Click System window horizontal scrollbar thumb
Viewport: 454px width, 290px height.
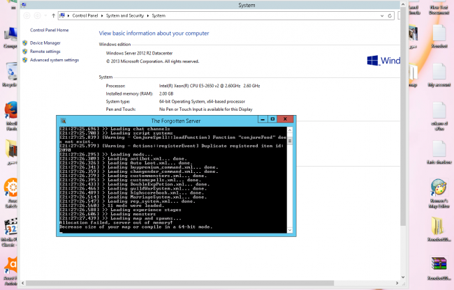180,283
